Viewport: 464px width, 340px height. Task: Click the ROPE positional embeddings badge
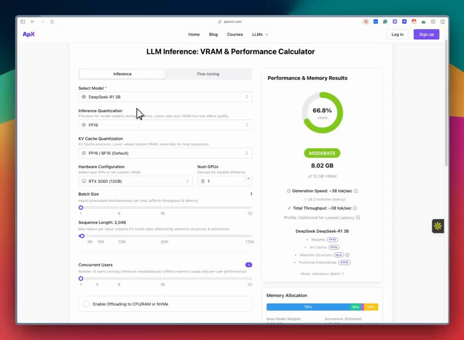344,263
